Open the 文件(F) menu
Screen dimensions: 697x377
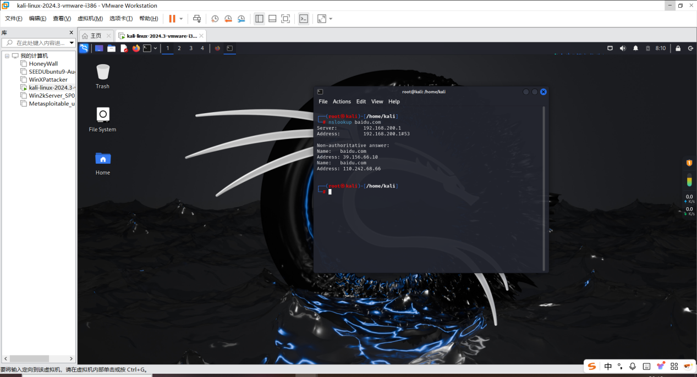pos(14,19)
